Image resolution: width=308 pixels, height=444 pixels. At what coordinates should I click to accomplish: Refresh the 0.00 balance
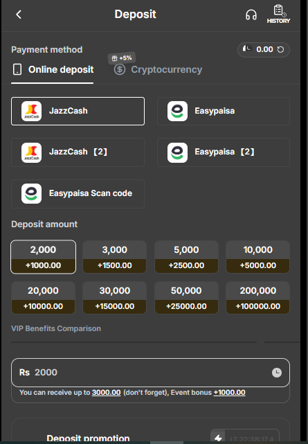280,50
